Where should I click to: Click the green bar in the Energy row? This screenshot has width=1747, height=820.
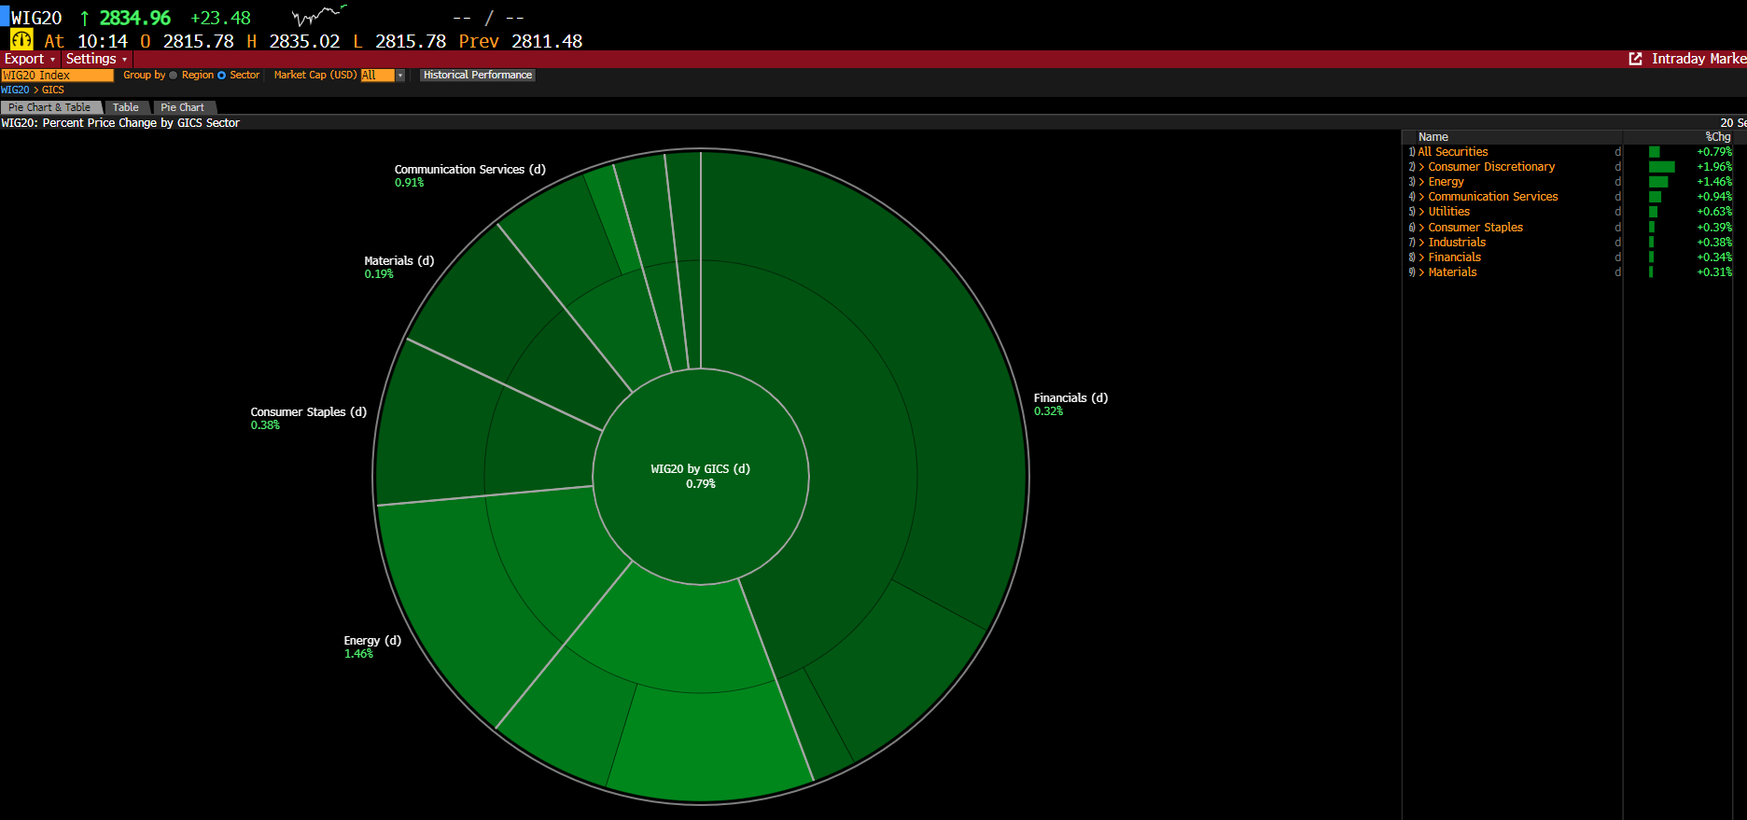(1658, 182)
